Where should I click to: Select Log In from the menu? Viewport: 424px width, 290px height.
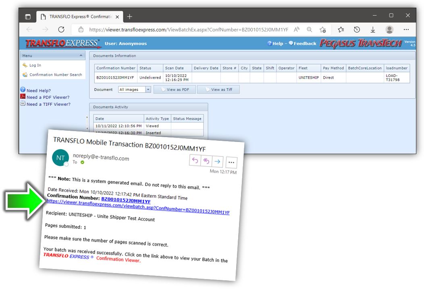[35, 65]
